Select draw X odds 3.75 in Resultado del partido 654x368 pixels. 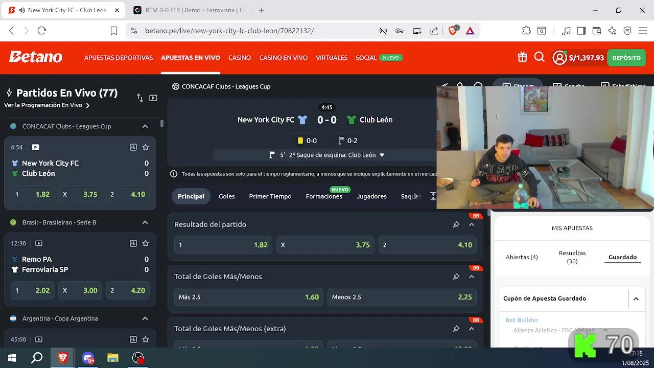pyautogui.click(x=325, y=245)
